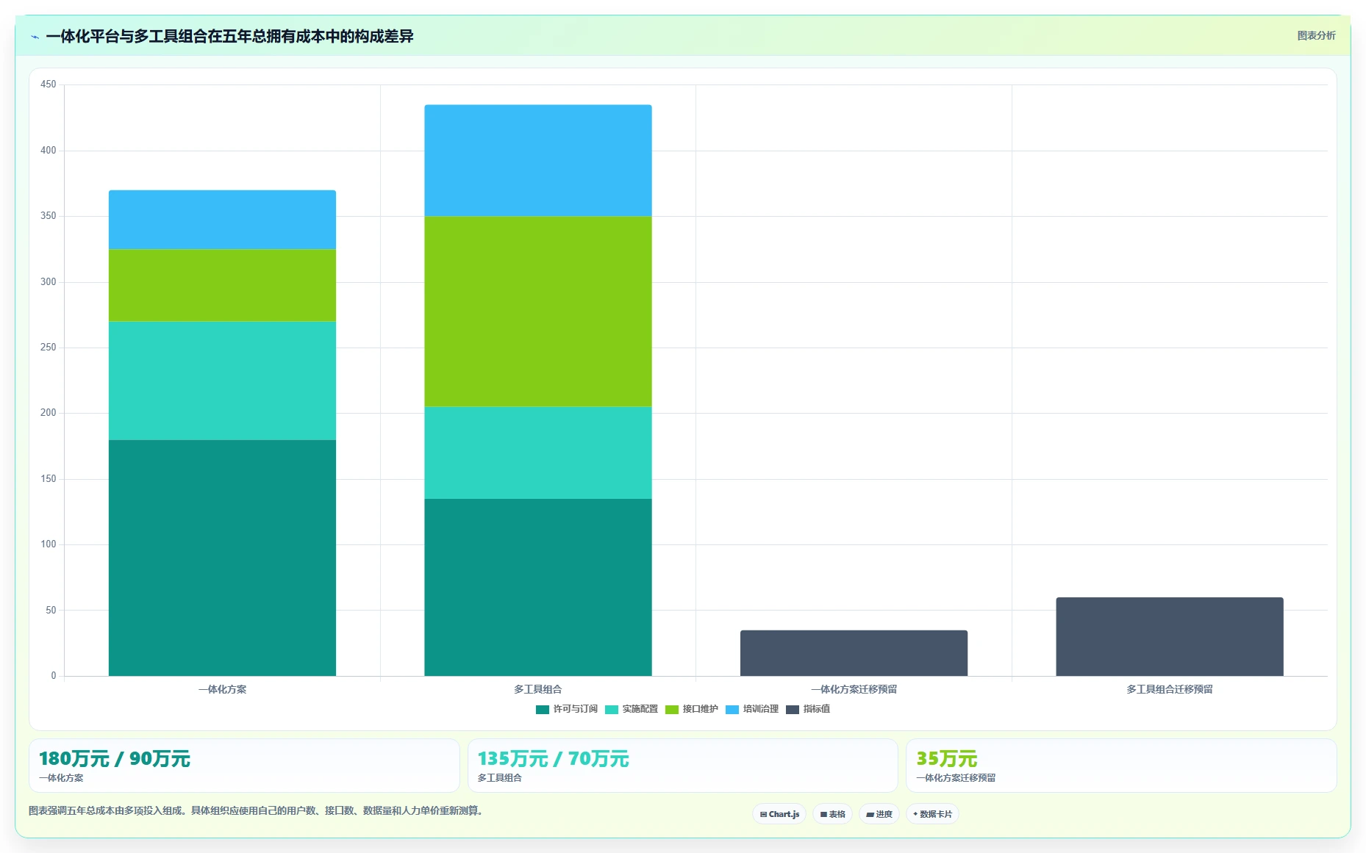This screenshot has height=853, width=1366.
Task: Click the gray 一体化方案迁移预留 bar
Action: 854,653
